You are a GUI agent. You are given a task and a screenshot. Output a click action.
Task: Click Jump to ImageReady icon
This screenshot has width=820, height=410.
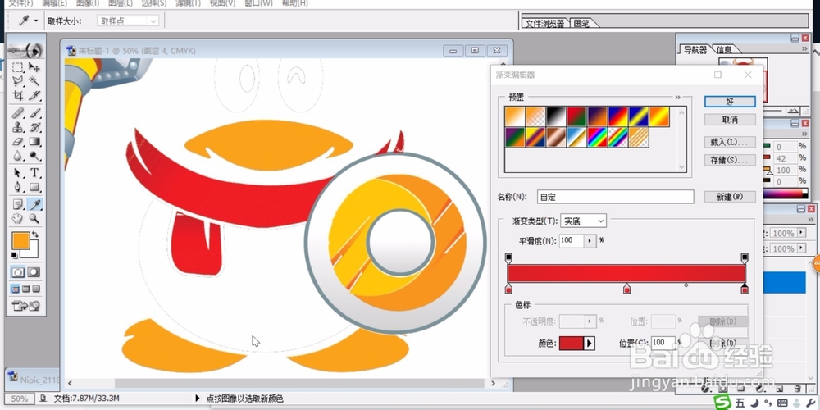click(26, 306)
